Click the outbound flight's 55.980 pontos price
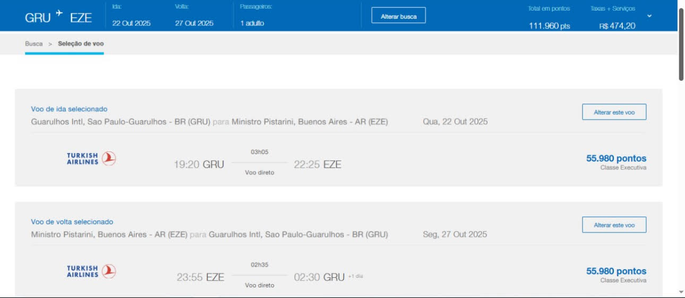Viewport: 685px width, 298px height. pyautogui.click(x=616, y=158)
